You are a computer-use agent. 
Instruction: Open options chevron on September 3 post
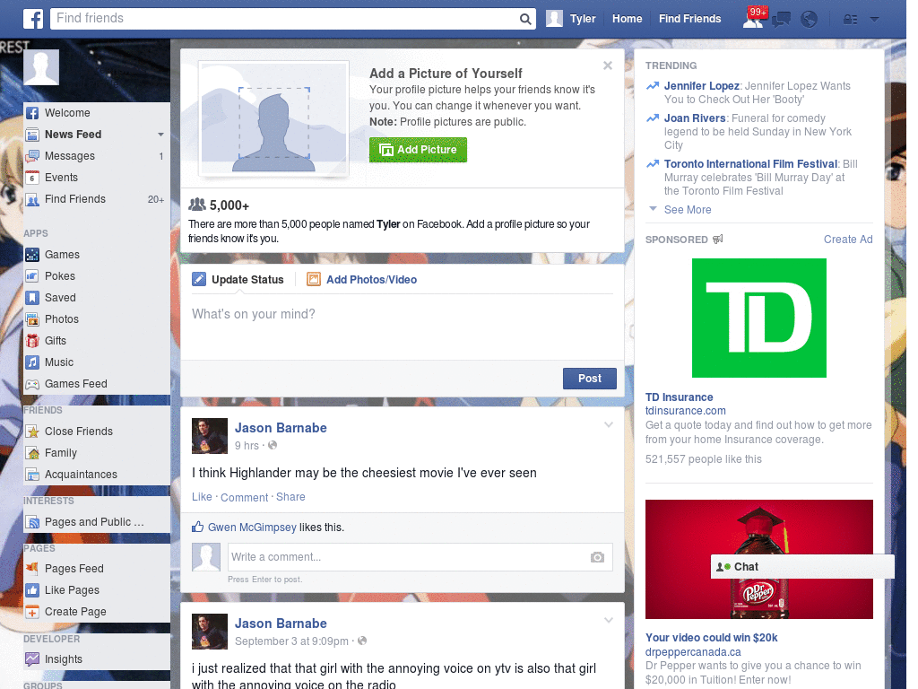point(609,620)
